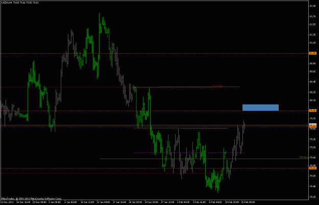Click the 3 Jan 08:00 time label
This screenshot has height=205, width=319.
pyautogui.click(x=55, y=202)
